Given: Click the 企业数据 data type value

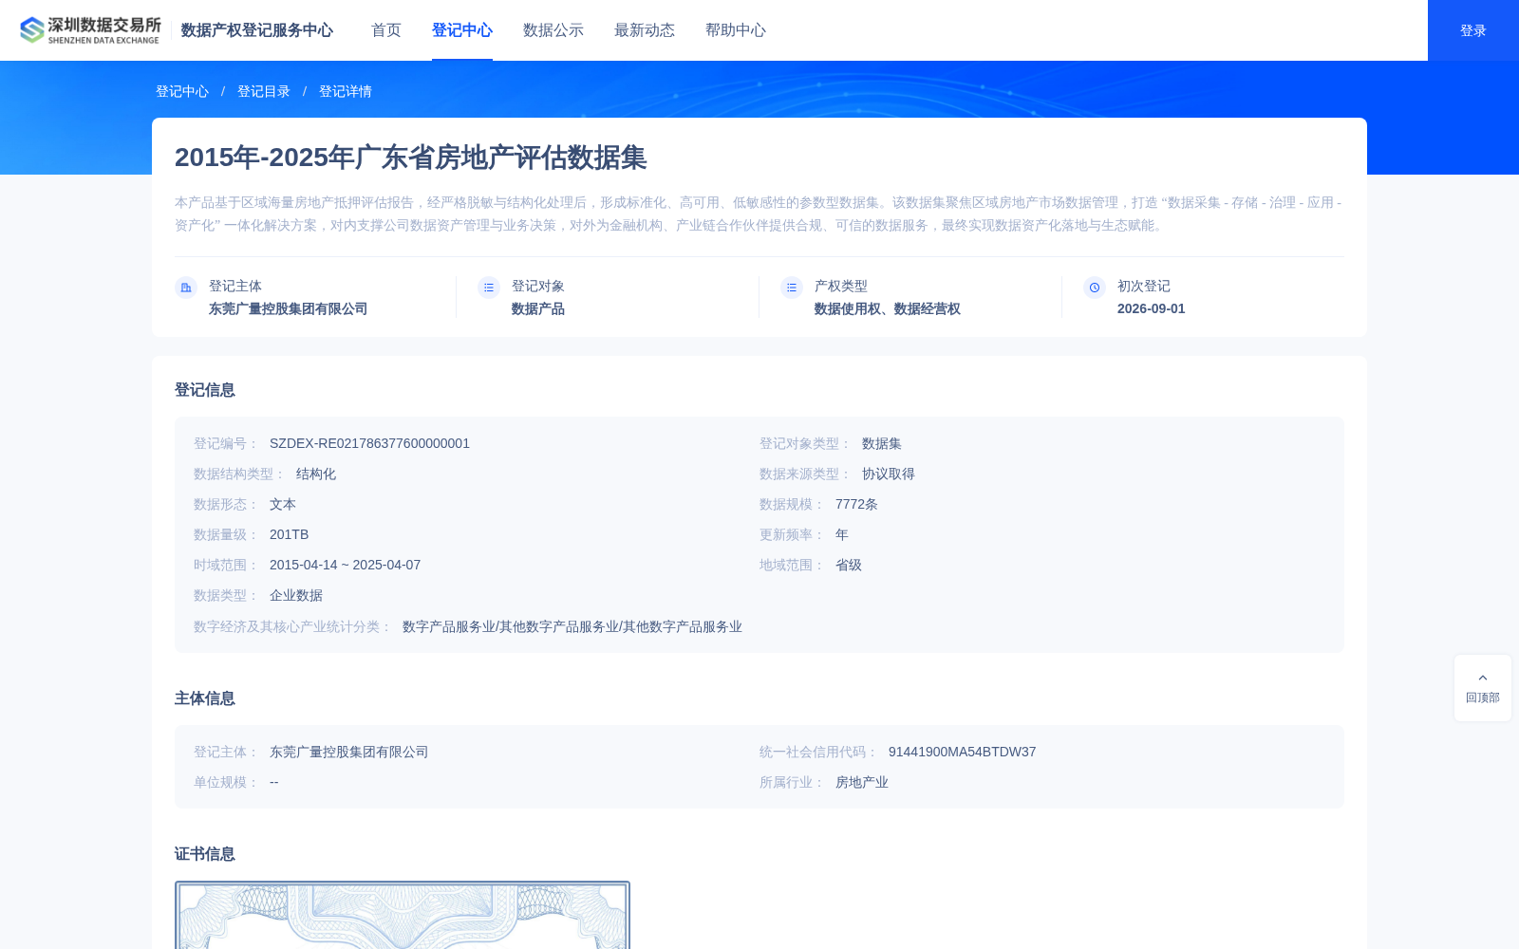Looking at the screenshot, I should [296, 595].
